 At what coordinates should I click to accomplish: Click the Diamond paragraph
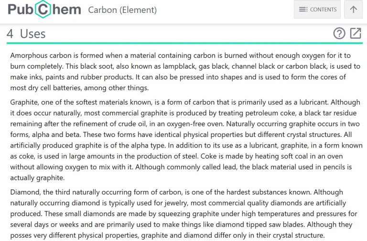pos(182,214)
